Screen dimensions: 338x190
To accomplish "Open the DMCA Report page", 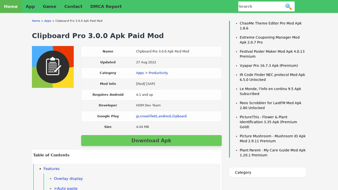I will [106, 6].
